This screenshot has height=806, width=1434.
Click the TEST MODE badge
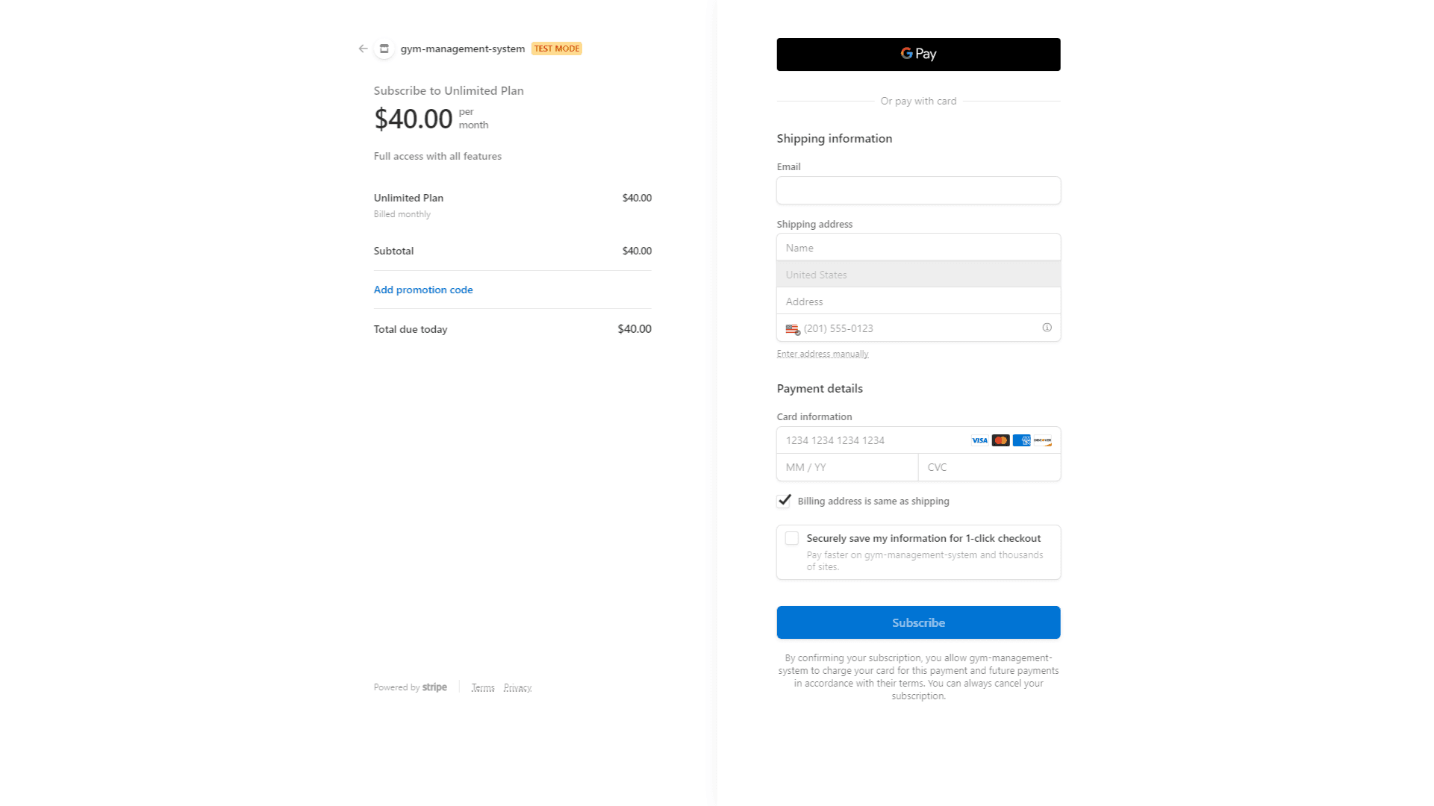(x=556, y=49)
